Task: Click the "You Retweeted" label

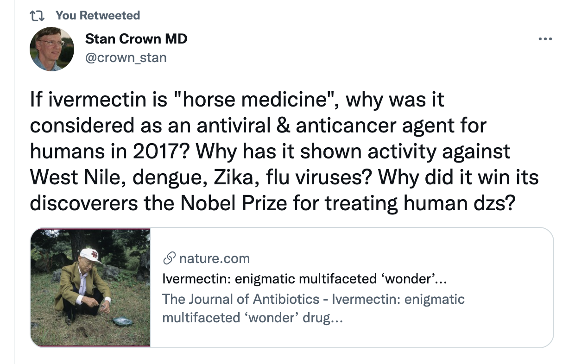Action: click(97, 15)
